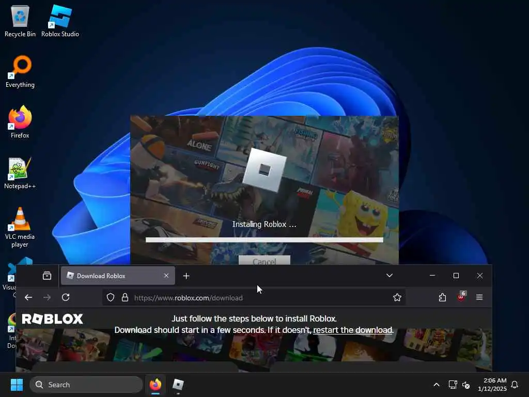Click the taskbar Search box
The width and height of the screenshot is (529, 397).
86,385
